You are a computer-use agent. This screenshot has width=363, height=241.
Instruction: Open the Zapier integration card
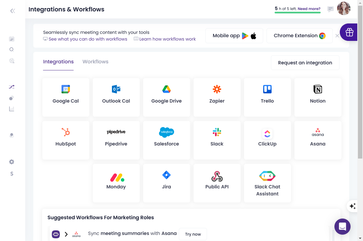click(x=217, y=97)
